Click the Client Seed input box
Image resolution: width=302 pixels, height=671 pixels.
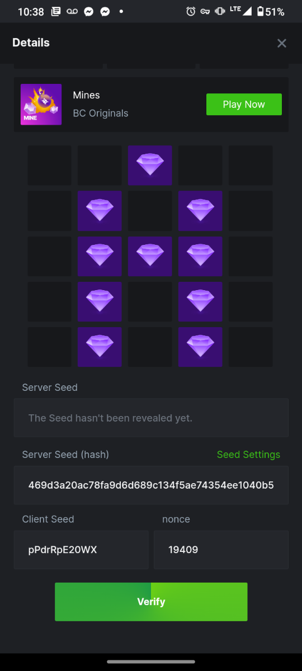[81, 550]
